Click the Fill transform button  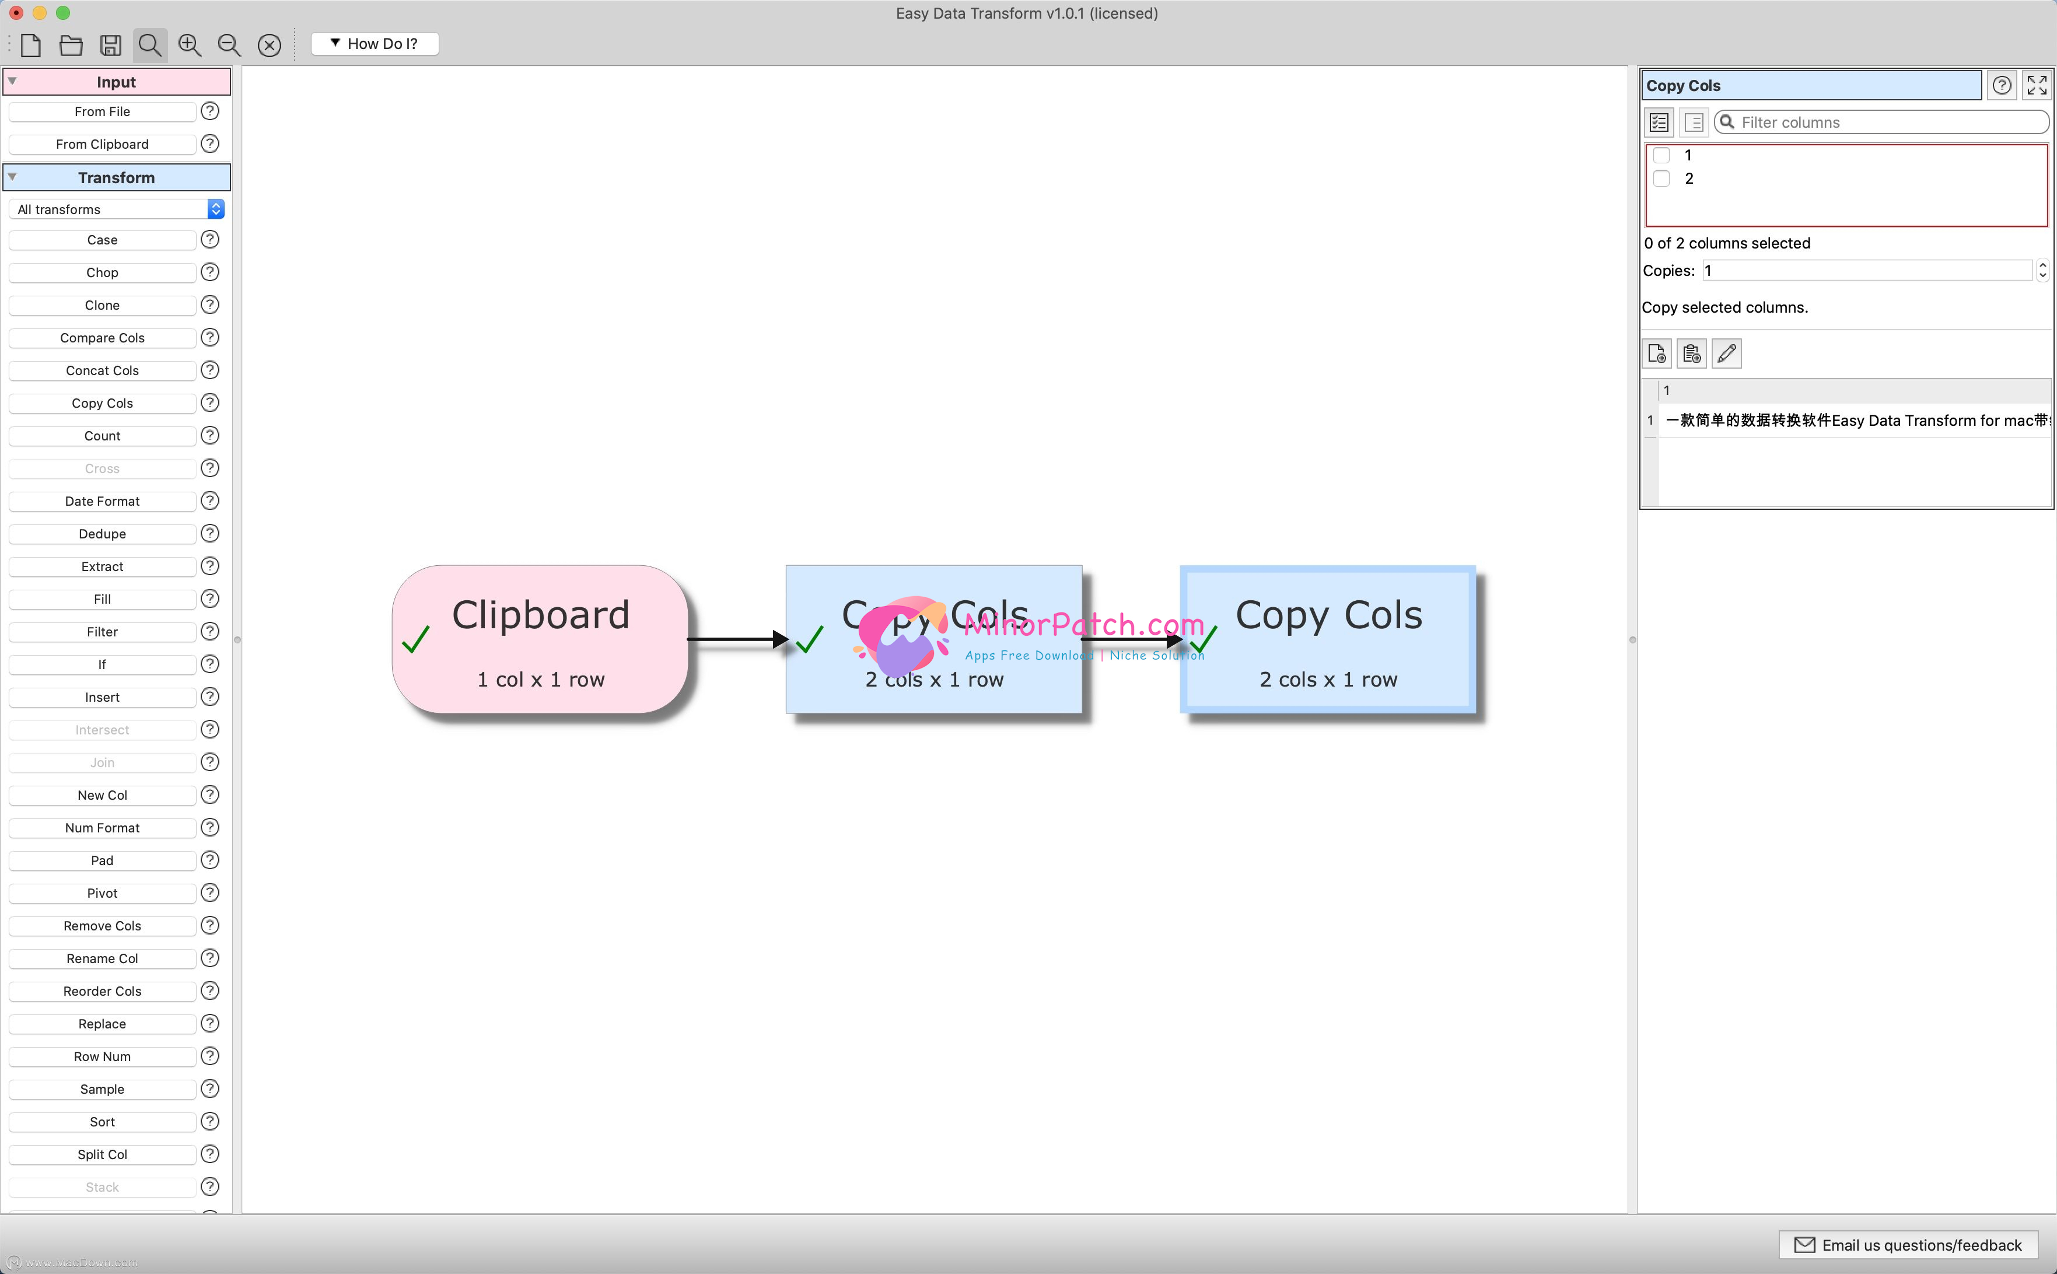102,599
